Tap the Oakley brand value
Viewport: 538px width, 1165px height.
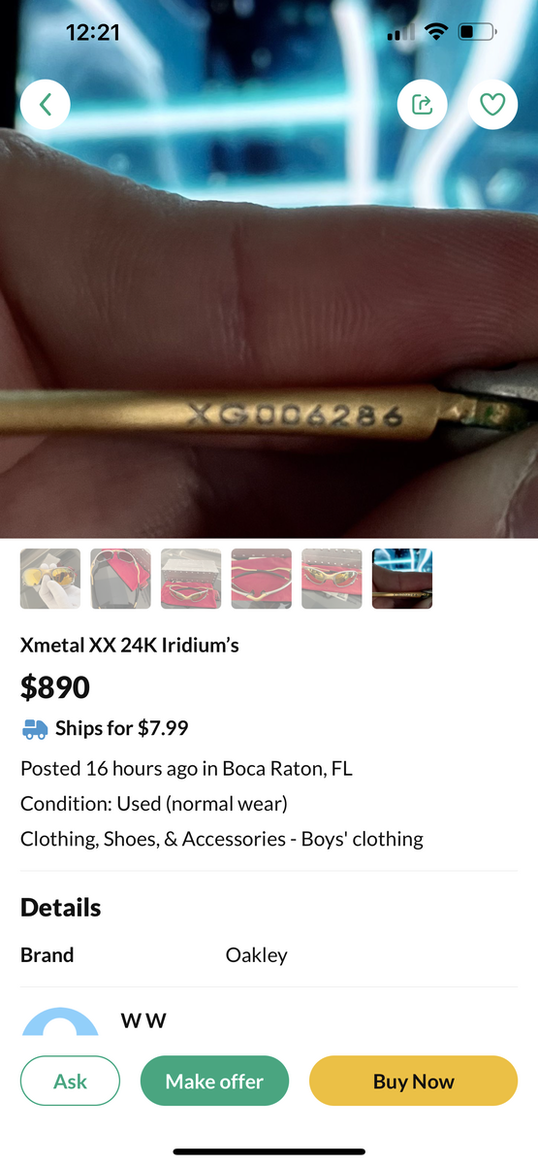(x=257, y=955)
